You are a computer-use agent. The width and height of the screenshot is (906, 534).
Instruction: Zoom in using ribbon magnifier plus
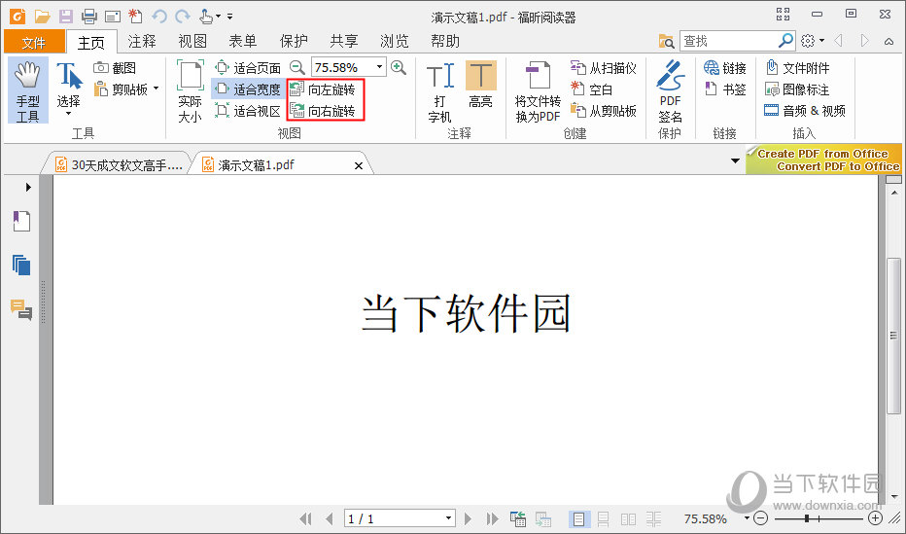399,68
